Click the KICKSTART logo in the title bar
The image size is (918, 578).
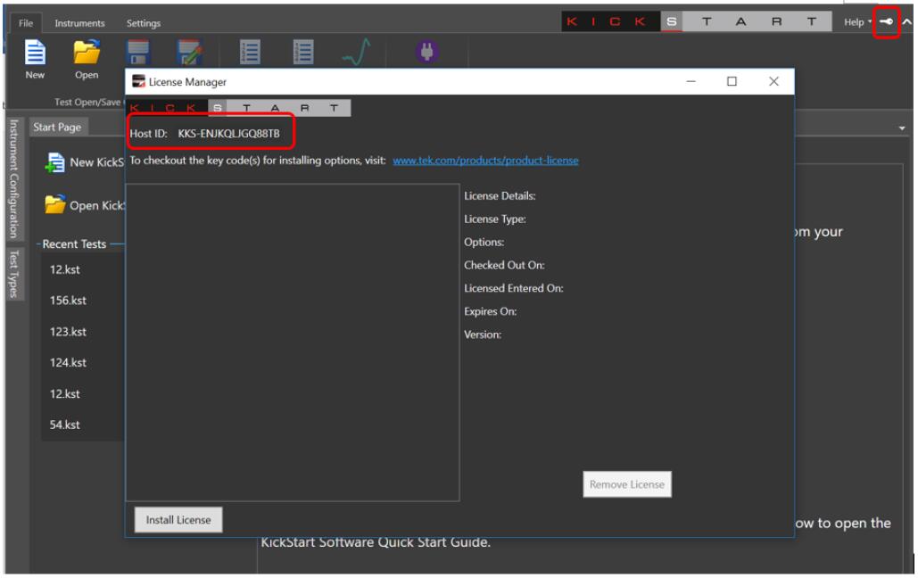(697, 21)
